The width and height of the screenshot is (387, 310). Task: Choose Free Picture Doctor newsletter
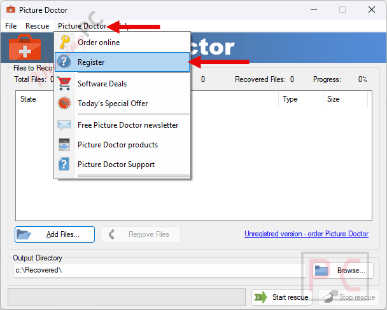pyautogui.click(x=122, y=125)
